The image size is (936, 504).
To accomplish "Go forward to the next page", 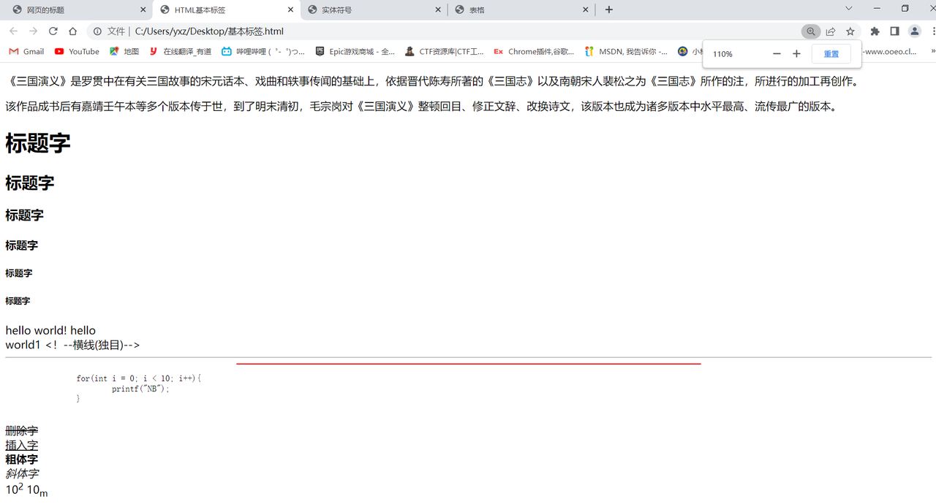I will pyautogui.click(x=33, y=31).
